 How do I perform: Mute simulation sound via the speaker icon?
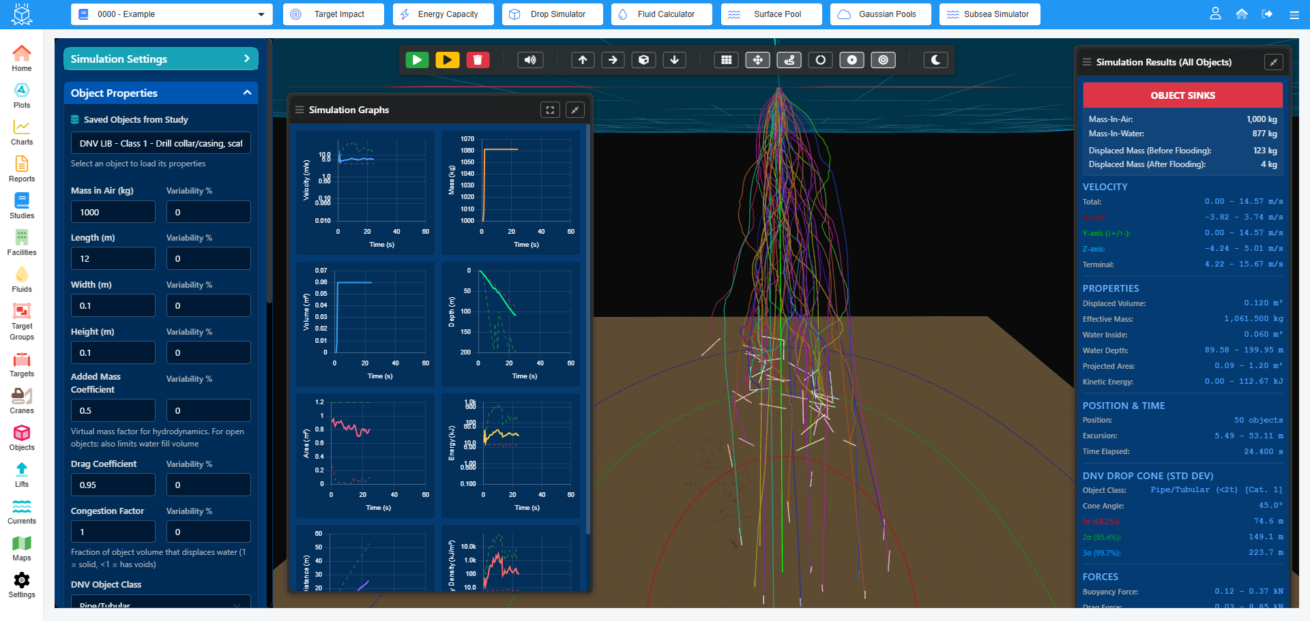point(530,60)
